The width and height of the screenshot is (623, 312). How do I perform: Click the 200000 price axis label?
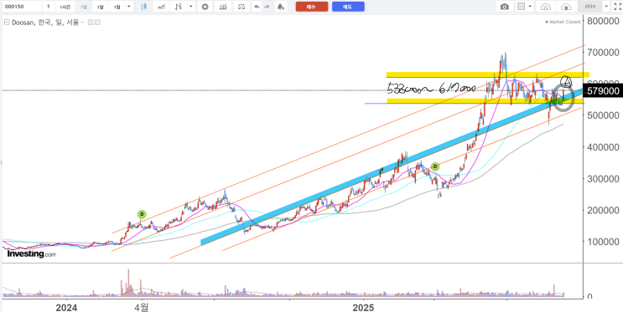pyautogui.click(x=602, y=210)
